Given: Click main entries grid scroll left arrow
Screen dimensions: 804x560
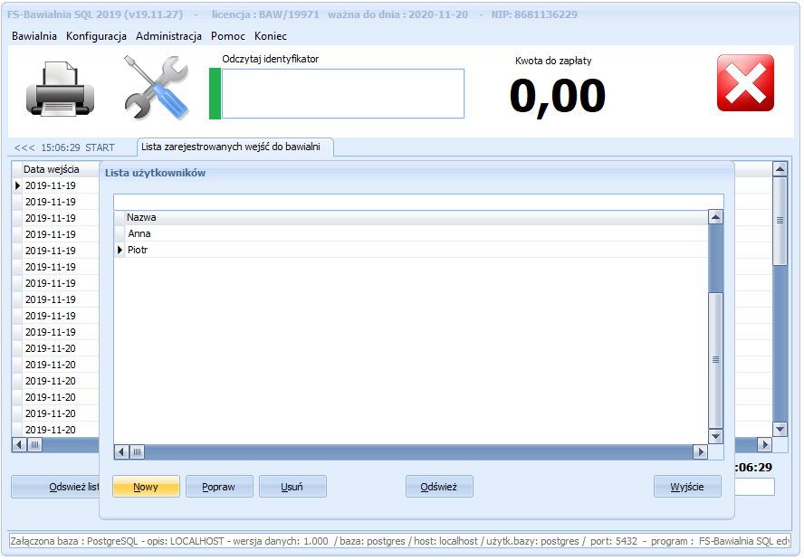Looking at the screenshot, I should pyautogui.click(x=20, y=444).
